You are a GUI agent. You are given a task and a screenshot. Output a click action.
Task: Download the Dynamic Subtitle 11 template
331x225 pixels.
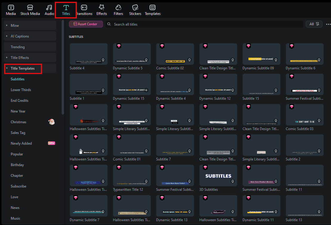point(276,212)
